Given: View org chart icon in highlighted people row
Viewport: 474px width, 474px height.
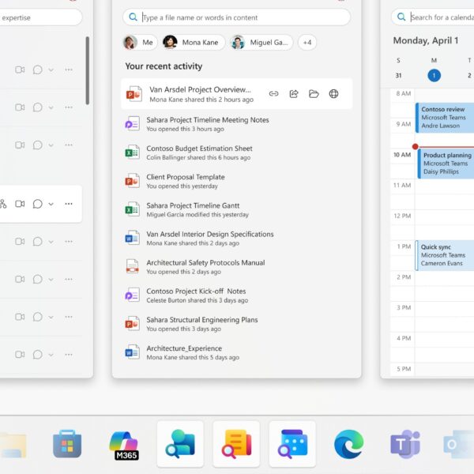Looking at the screenshot, I should 3,204.
